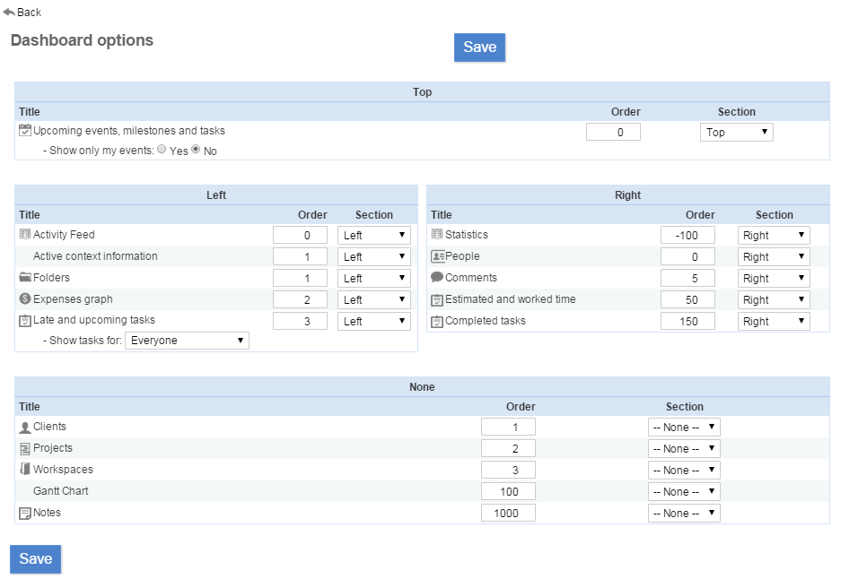Open Section dropdown for Upcoming events row
Viewport: 867px width, 579px height.
[x=736, y=133]
